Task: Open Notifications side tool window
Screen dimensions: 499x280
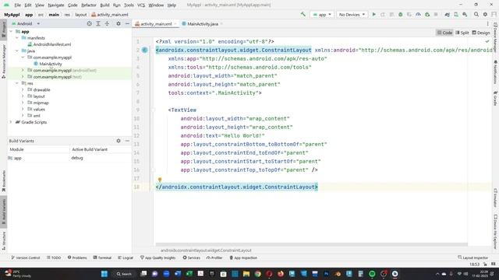Action: 496,72
